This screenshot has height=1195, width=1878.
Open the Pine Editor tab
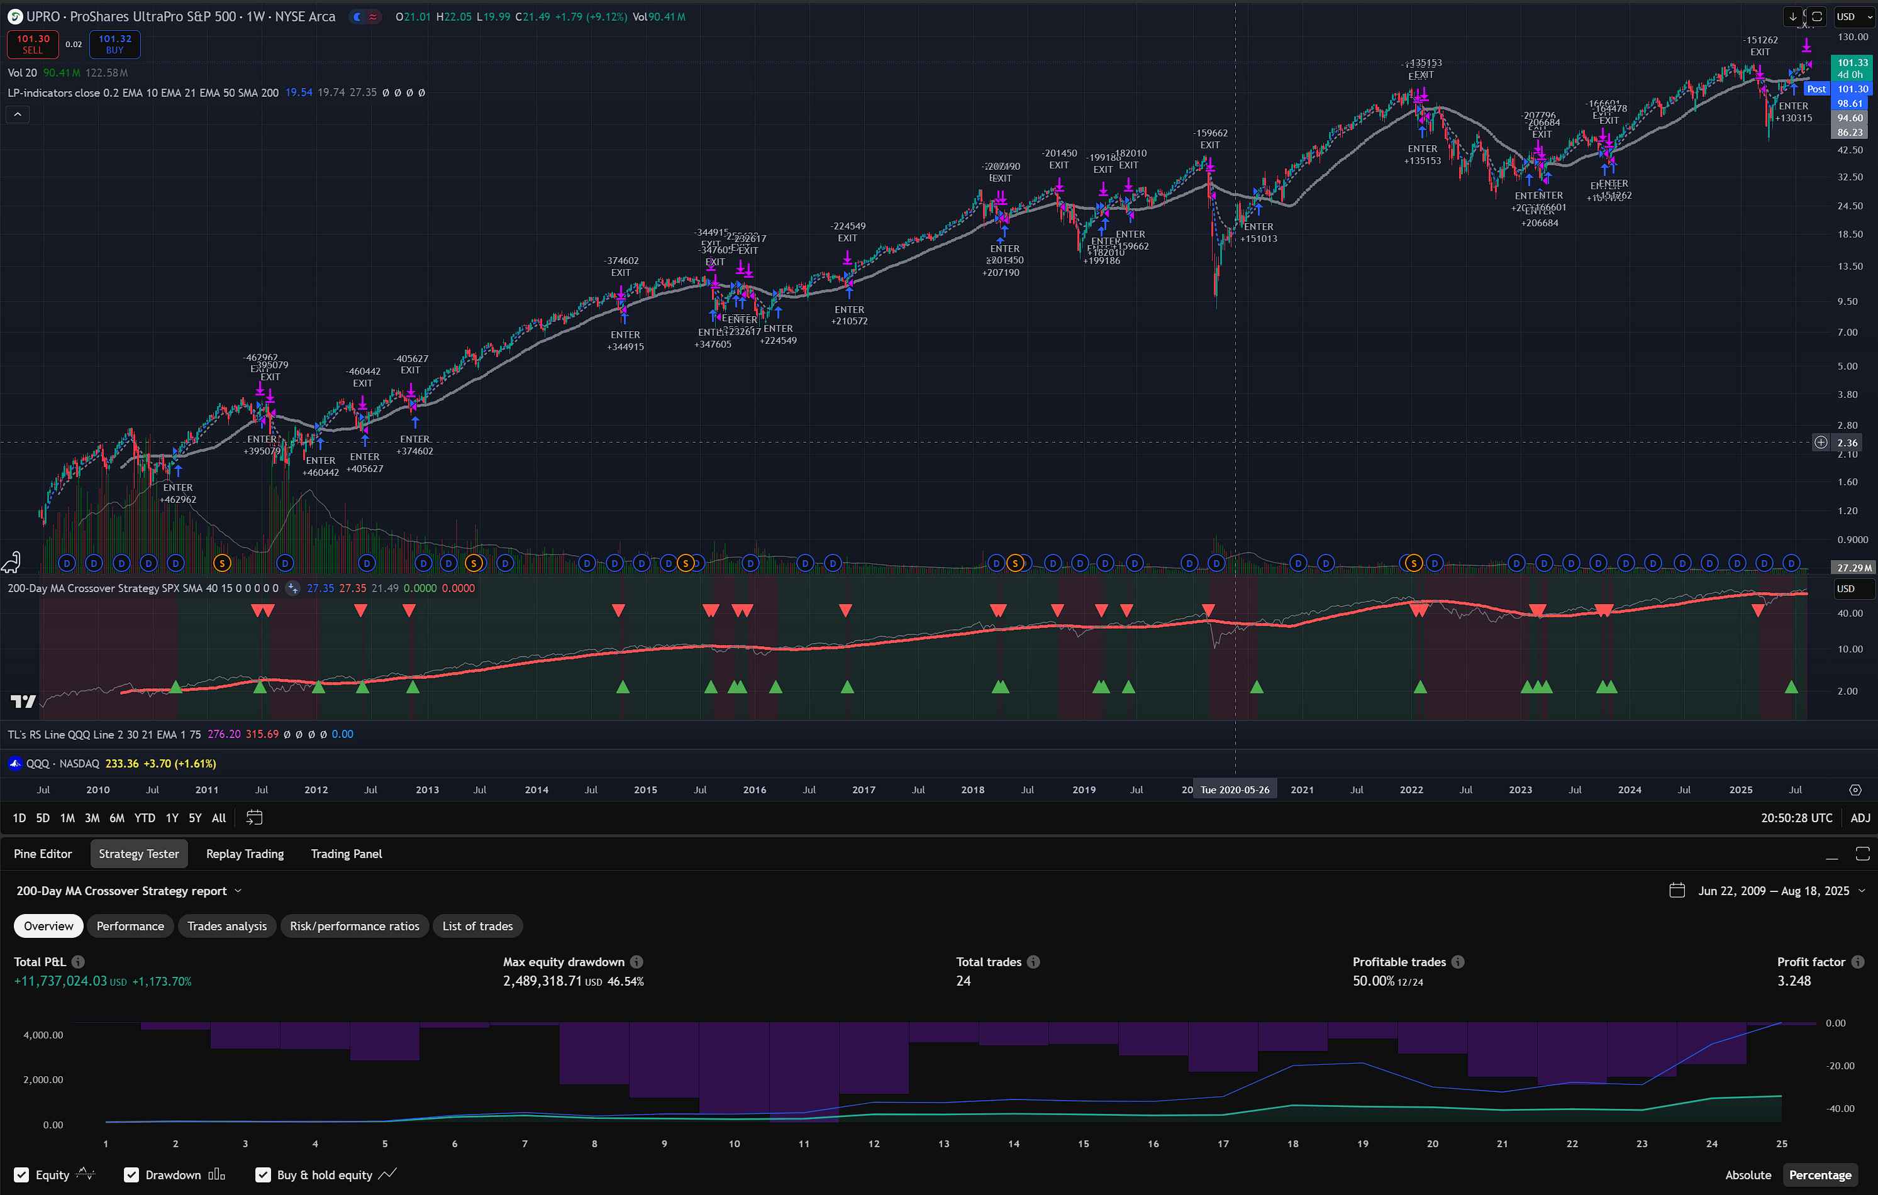tap(43, 854)
